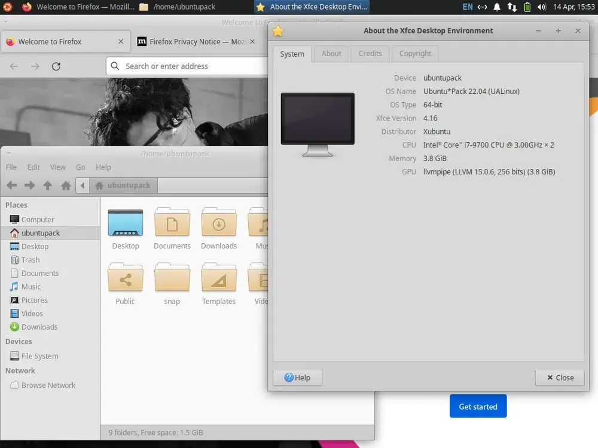The image size is (598, 448).
Task: Select ubuntupack home in Places sidebar
Action: [x=50, y=233]
